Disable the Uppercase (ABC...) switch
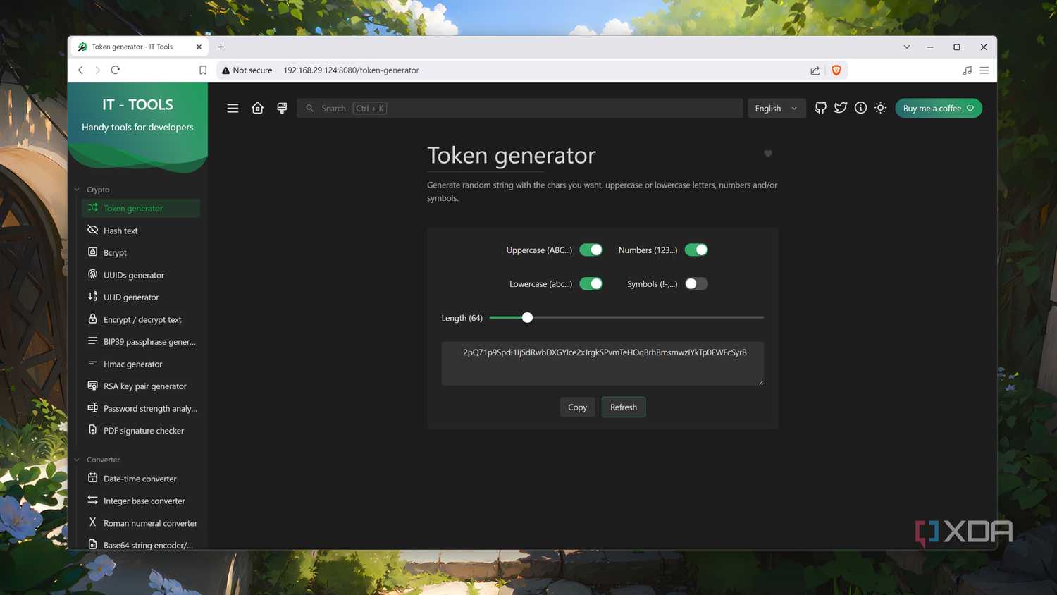This screenshot has height=595, width=1057. click(591, 250)
